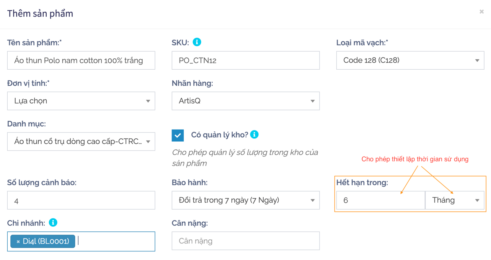Remove the Di4l (BL0001) branch tag

pos(18,242)
